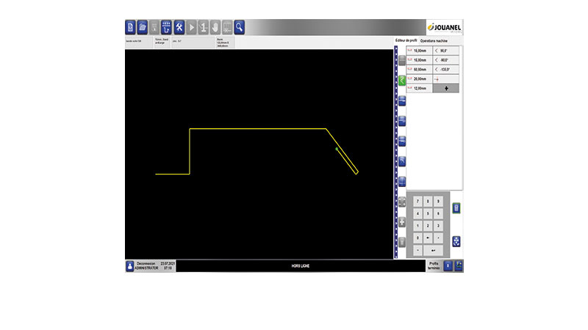The height and width of the screenshot is (330, 588).
Task: Tap keypad digit 9
Action: coord(438,201)
